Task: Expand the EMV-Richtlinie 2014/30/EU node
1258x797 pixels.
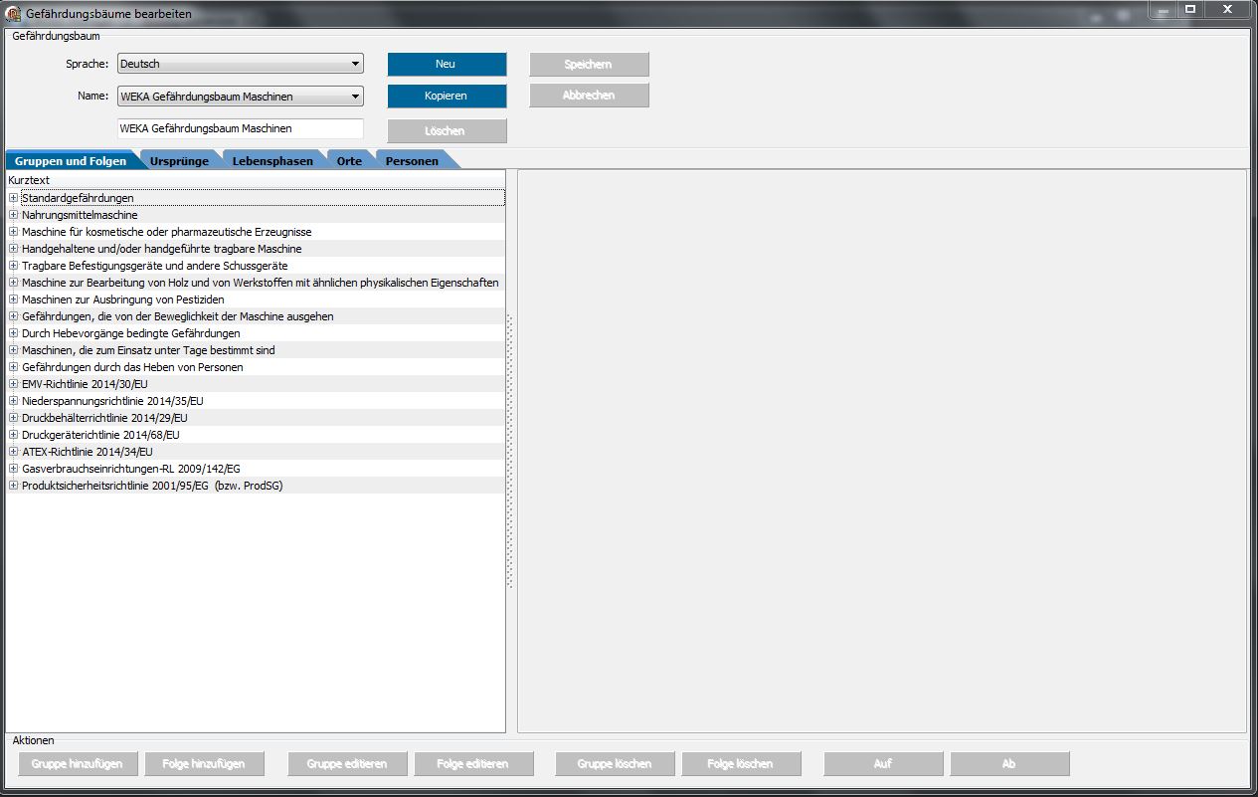Action: point(14,384)
